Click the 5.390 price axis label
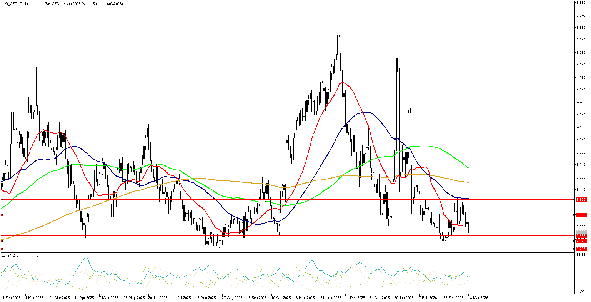This screenshot has height=302, width=591. point(581,28)
